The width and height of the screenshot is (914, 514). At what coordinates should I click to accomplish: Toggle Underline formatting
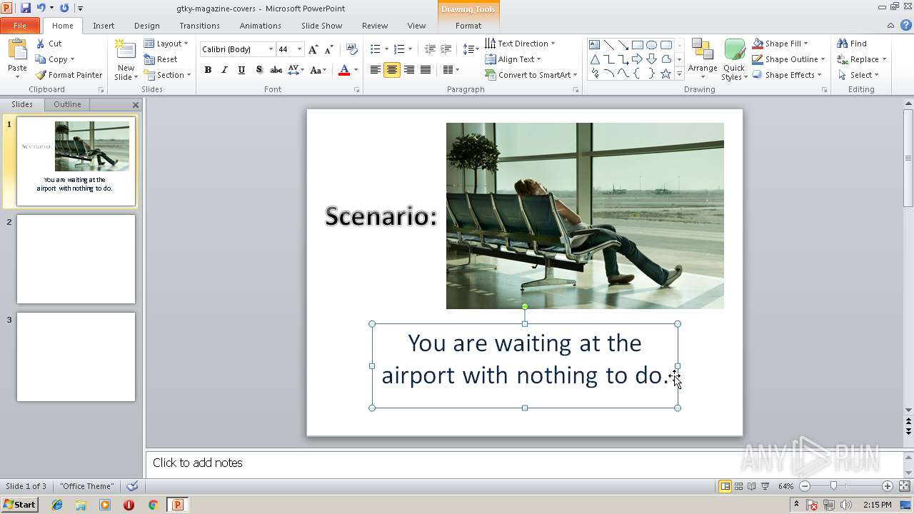click(x=241, y=70)
